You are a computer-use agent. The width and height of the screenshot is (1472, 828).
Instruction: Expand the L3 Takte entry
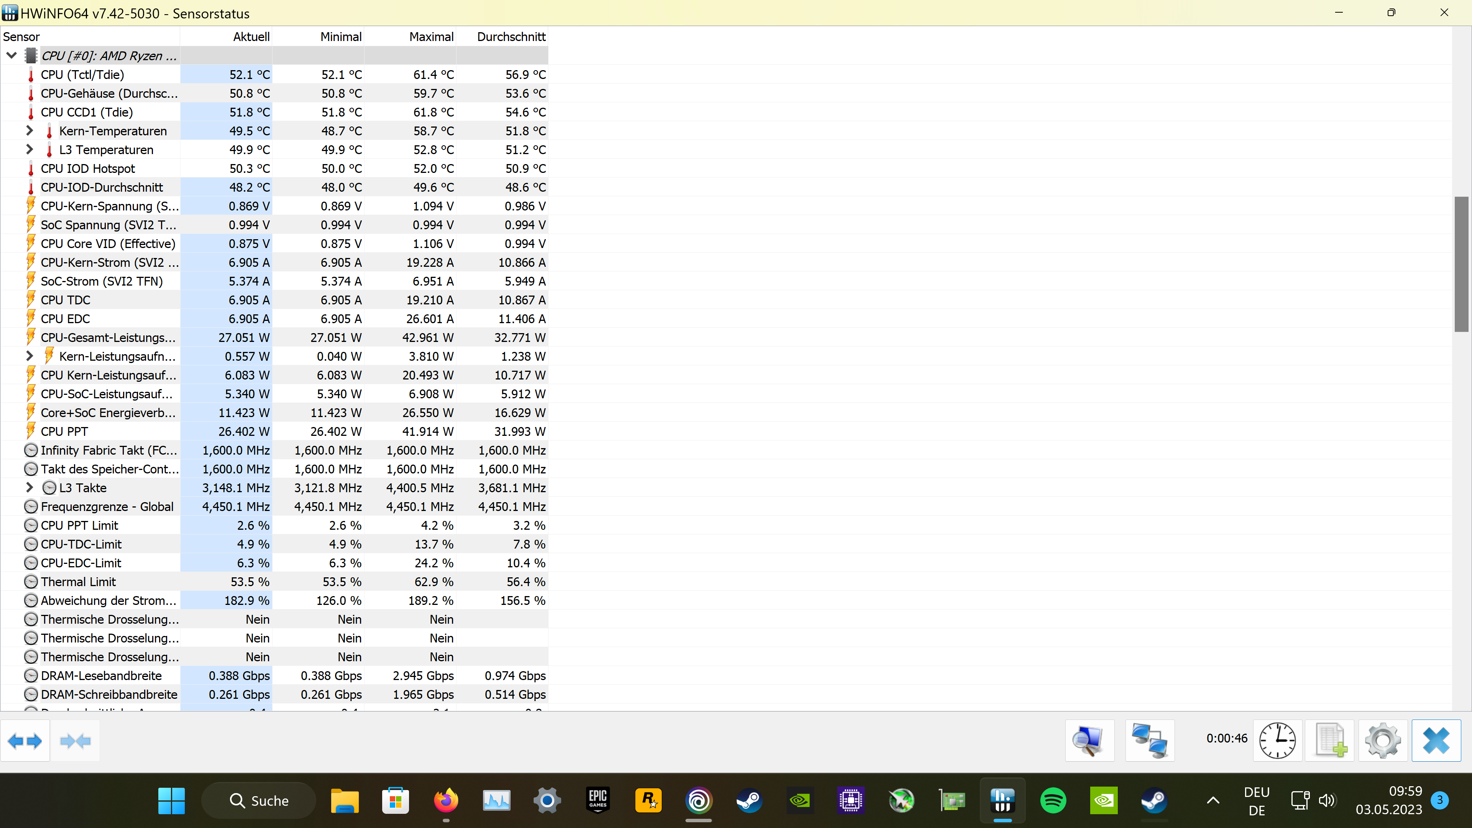[29, 488]
